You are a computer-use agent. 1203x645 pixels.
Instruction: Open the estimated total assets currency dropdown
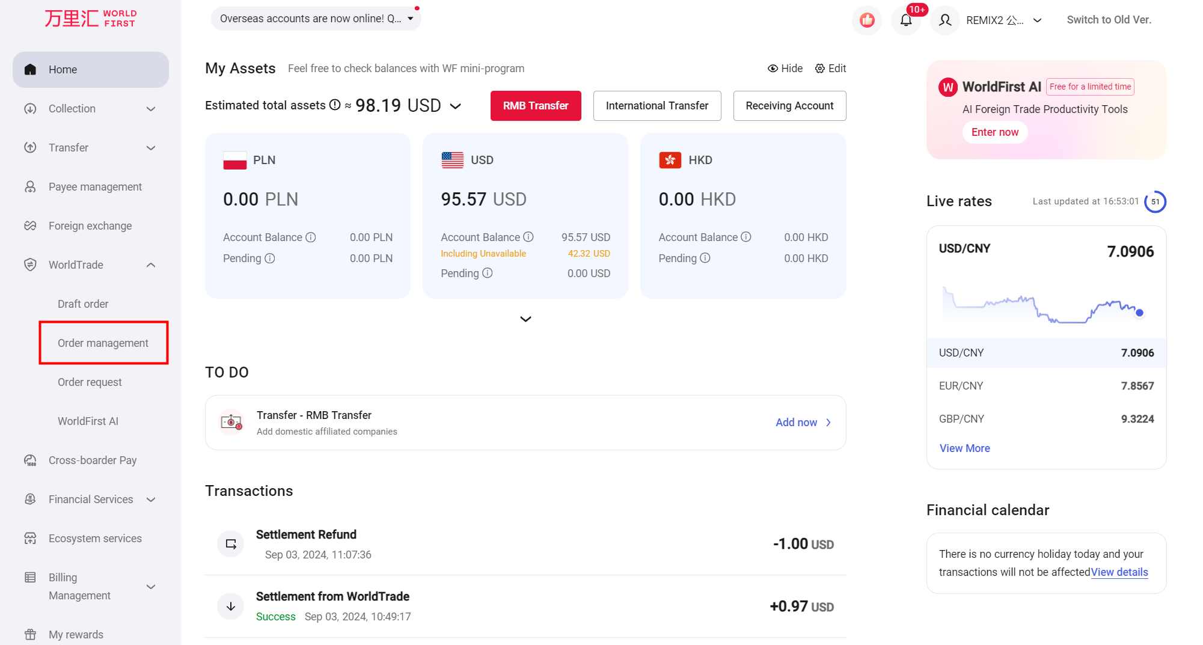click(x=455, y=105)
